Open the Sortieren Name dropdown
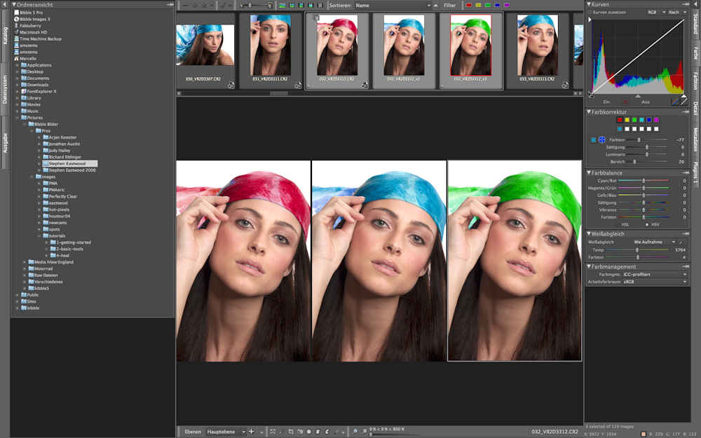 pos(391,5)
